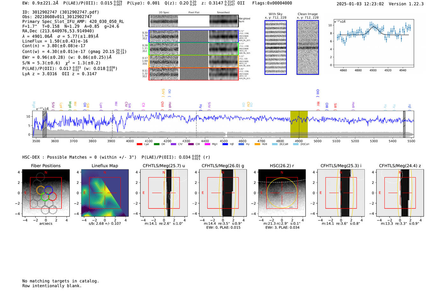
Task: Click the 'EWr: 3, PLAE: 0.034' caption
Action: coord(282,228)
